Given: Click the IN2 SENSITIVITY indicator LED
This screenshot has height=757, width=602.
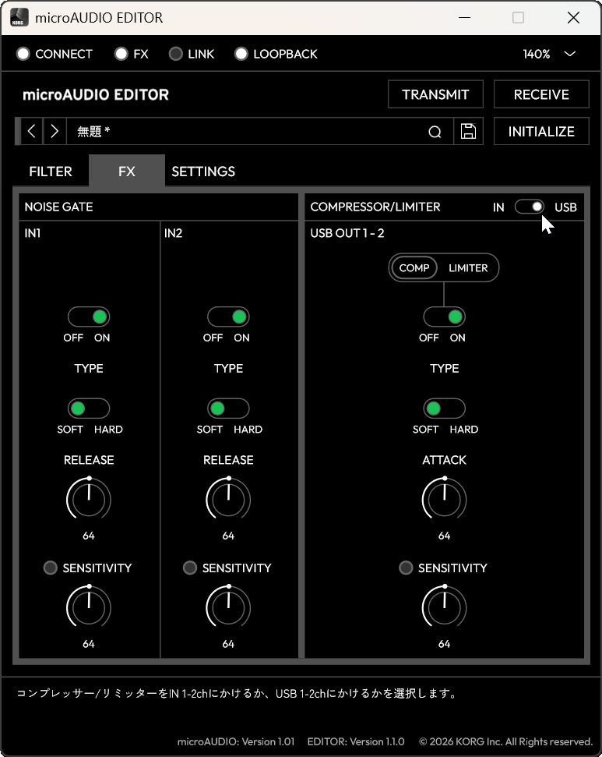Looking at the screenshot, I should point(190,568).
